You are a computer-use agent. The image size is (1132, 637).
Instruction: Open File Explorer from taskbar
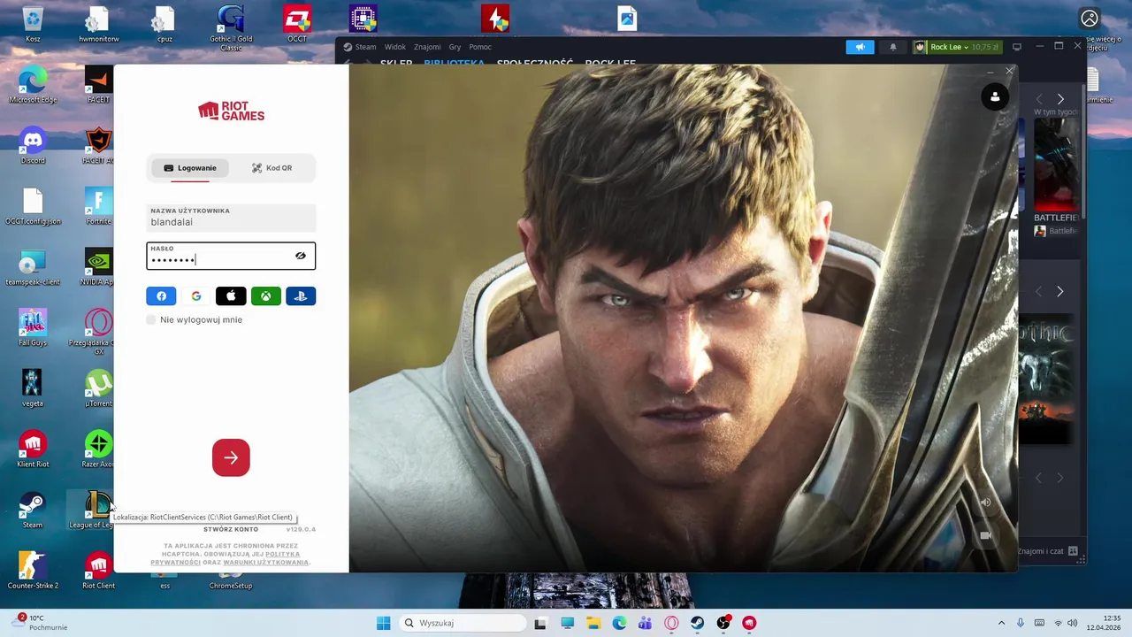pyautogui.click(x=593, y=623)
